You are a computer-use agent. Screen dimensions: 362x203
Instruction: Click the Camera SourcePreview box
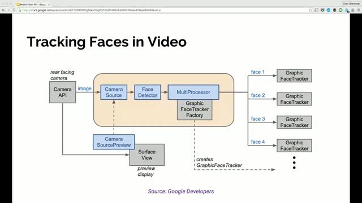point(114,142)
